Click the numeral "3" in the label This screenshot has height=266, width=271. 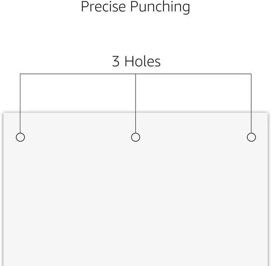pyautogui.click(x=116, y=62)
